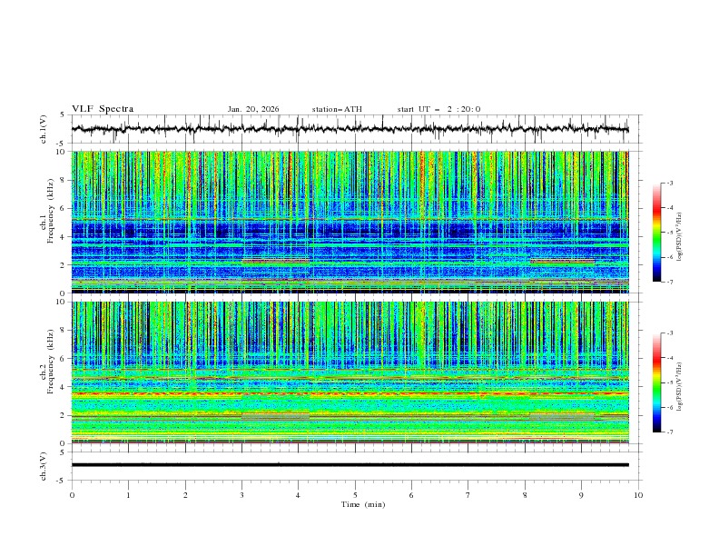Click the "Time (min)" axis label

pyautogui.click(x=363, y=504)
